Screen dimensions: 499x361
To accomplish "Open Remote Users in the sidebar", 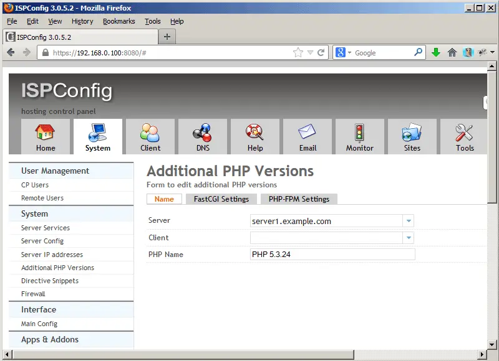I will (42, 198).
